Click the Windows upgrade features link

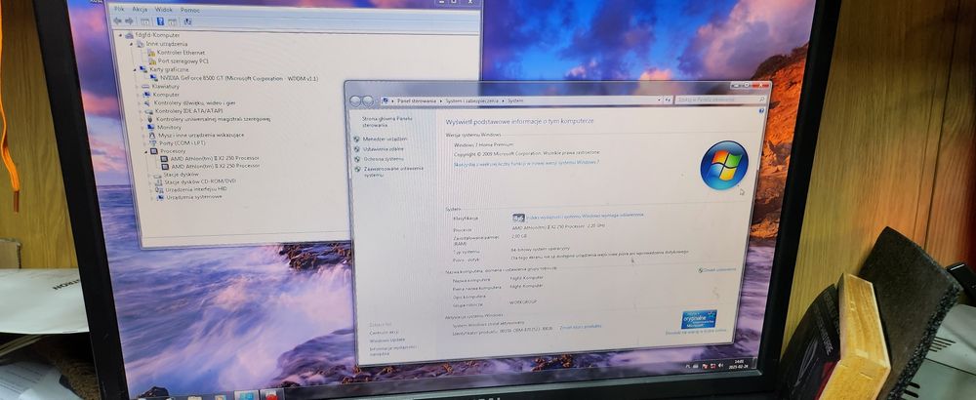[526, 163]
